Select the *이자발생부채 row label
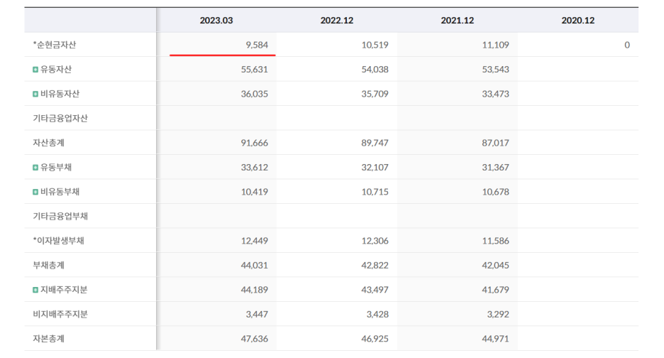 tap(58, 241)
